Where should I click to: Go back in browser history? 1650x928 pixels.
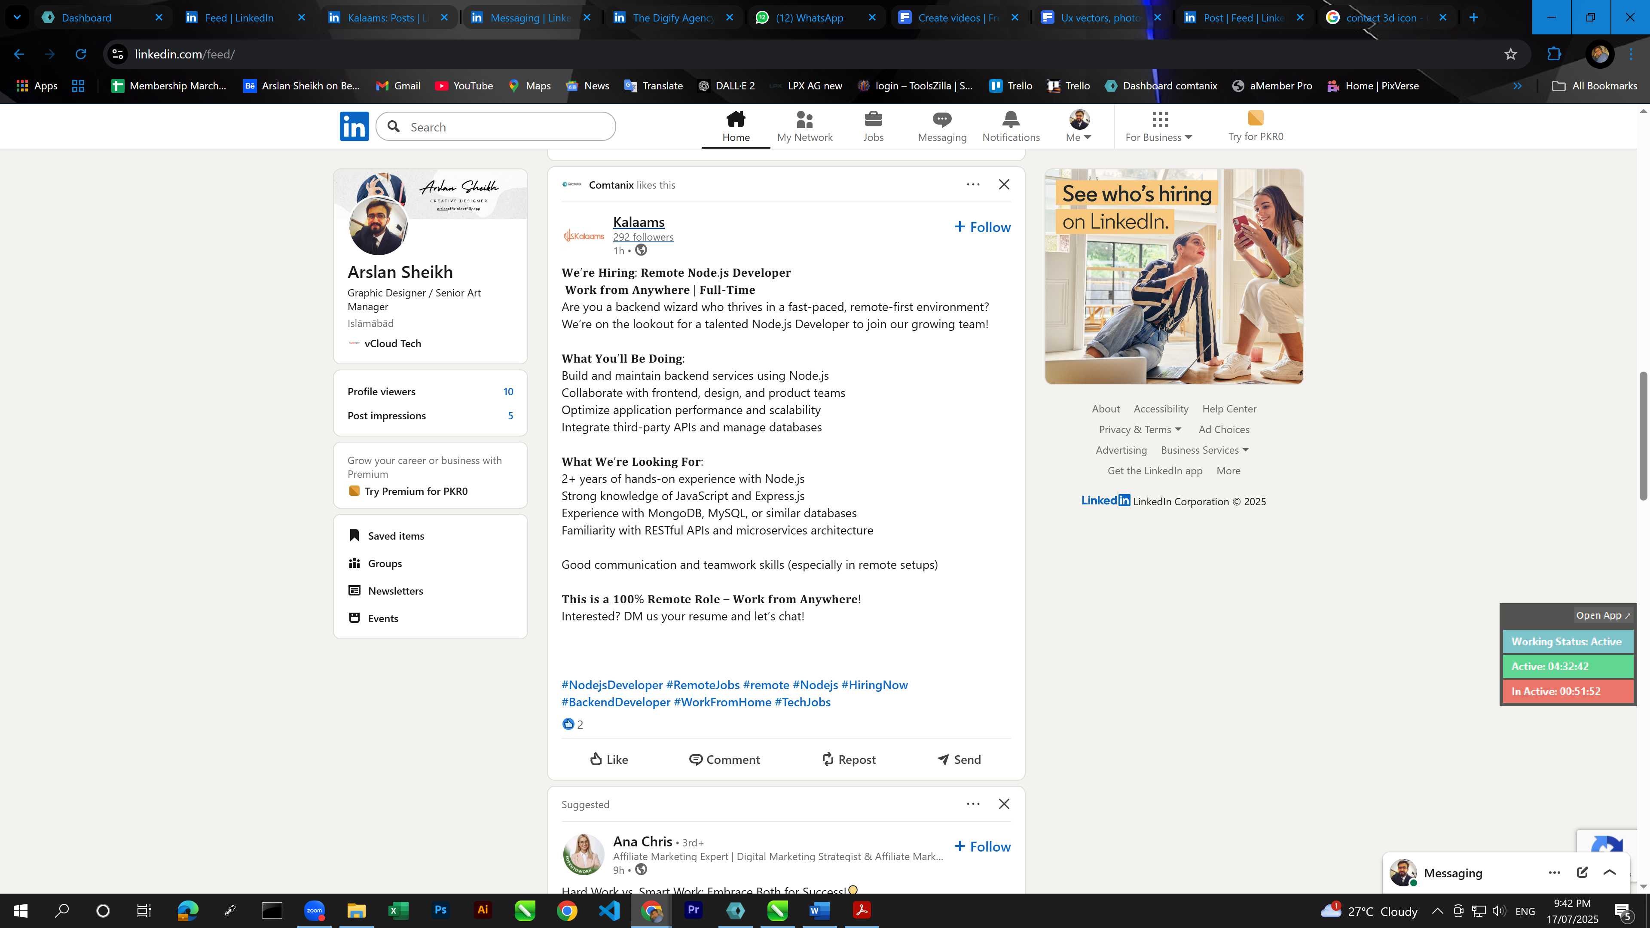[19, 55]
